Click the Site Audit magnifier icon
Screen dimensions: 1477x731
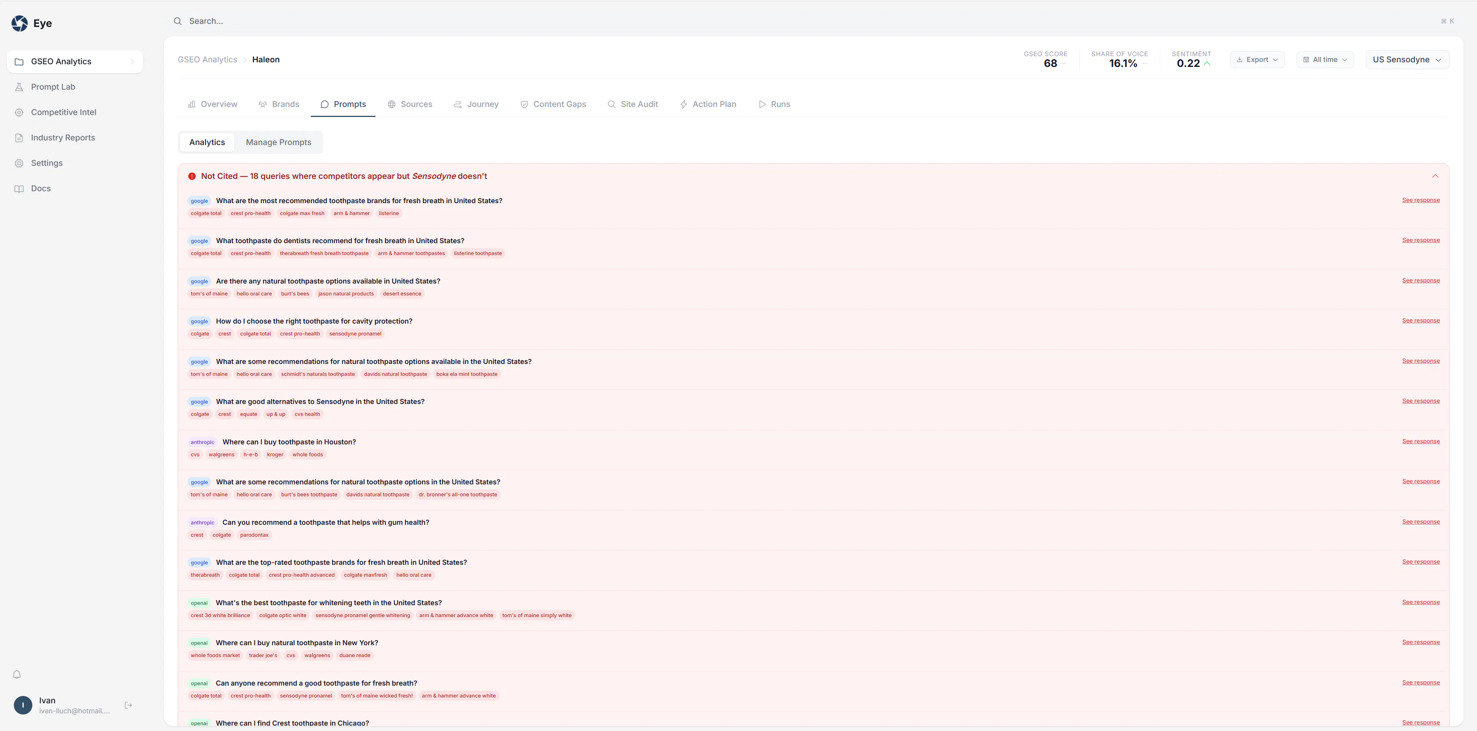point(612,104)
